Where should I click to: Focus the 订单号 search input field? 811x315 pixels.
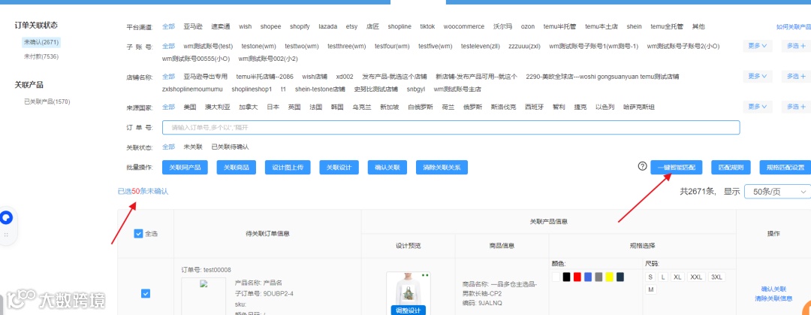click(451, 128)
